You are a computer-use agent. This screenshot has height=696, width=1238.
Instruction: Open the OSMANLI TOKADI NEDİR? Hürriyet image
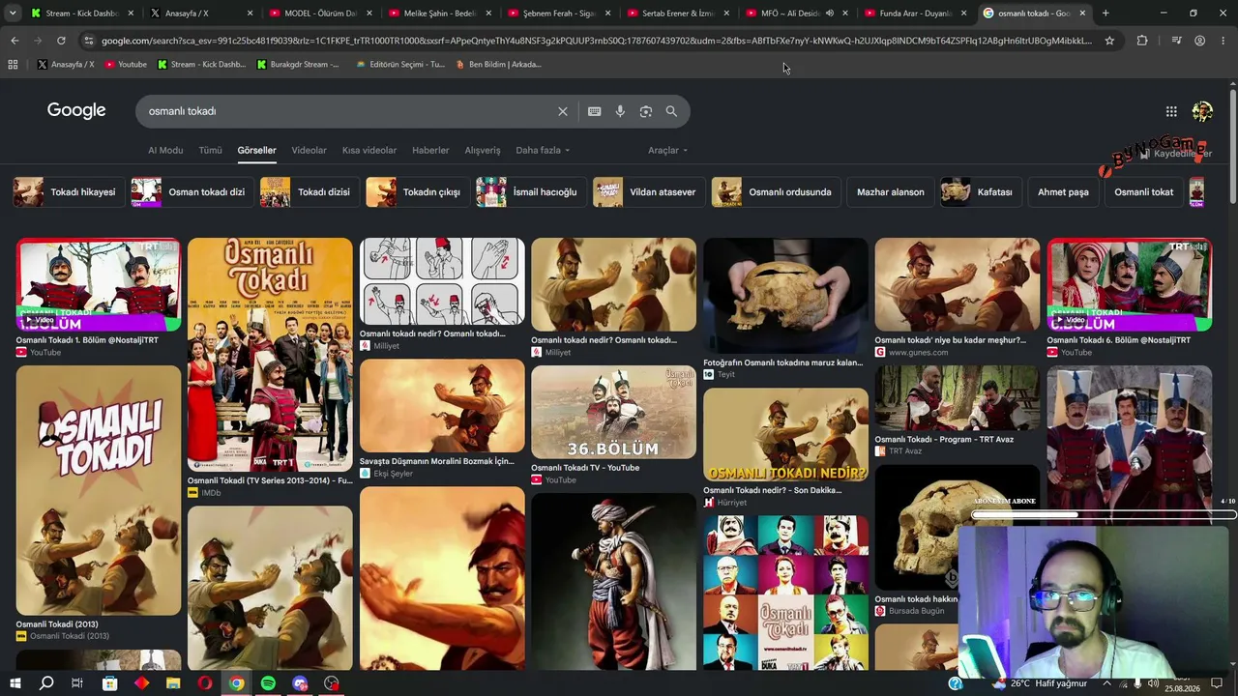785,434
